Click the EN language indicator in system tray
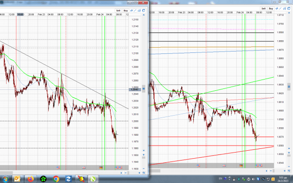Viewport: 293px width, 183px height. point(220,179)
